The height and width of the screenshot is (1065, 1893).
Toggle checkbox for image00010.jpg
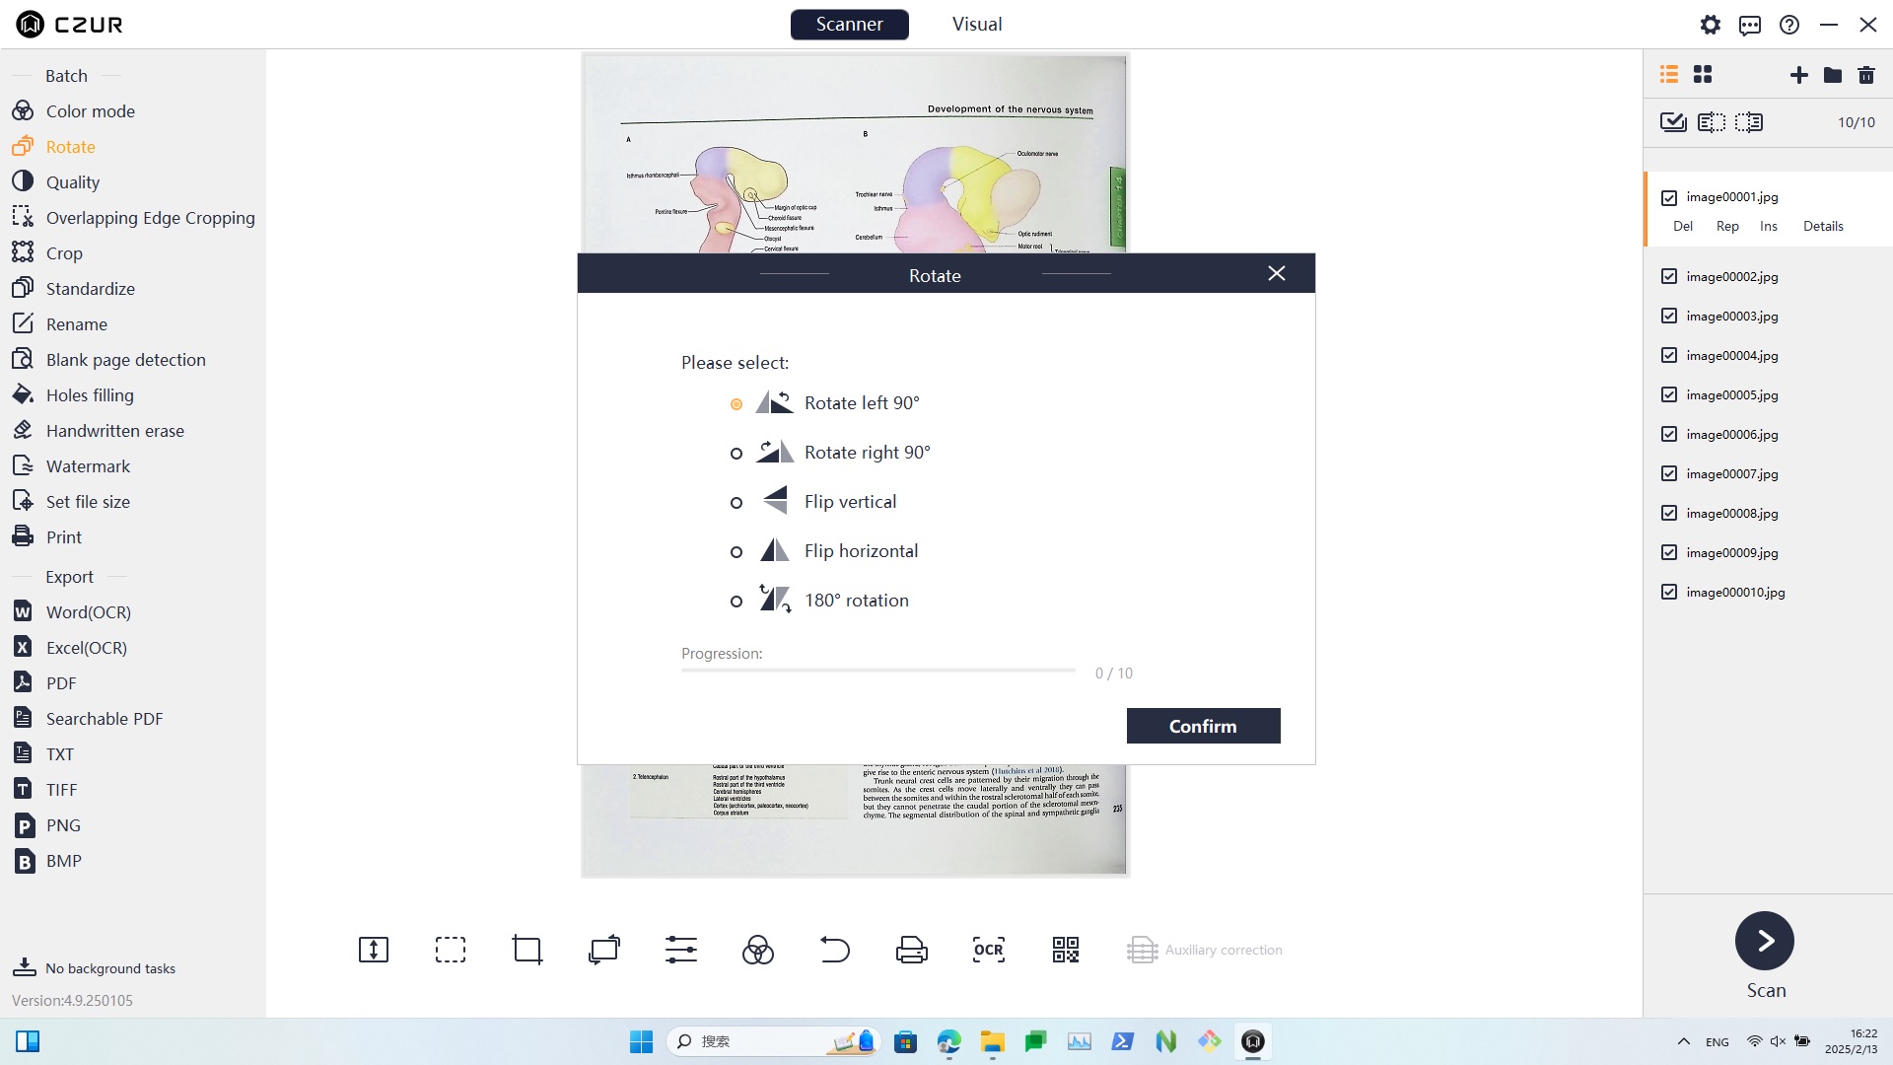(1668, 592)
